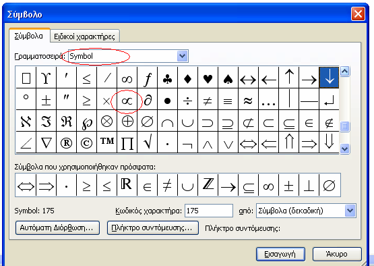
Task: Click the symbol grid scroll-down arrow
Action: [344, 149]
